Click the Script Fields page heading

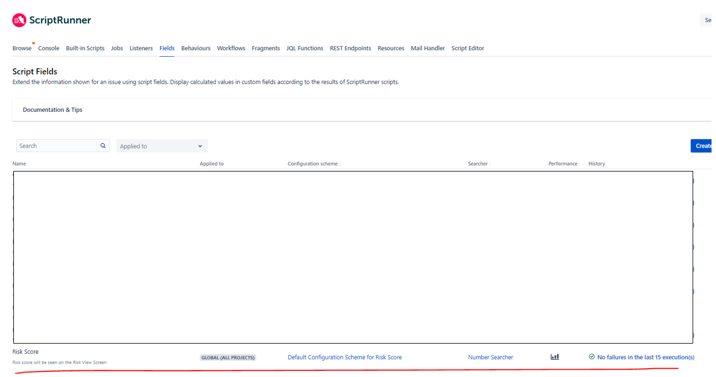coord(35,71)
